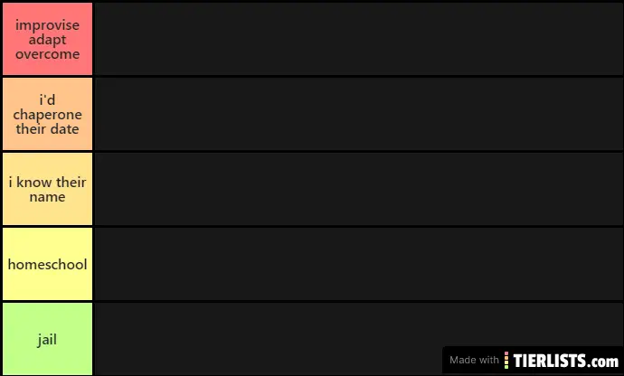Select the orange "i'd chaperone their date" label
The width and height of the screenshot is (624, 376).
(x=47, y=114)
